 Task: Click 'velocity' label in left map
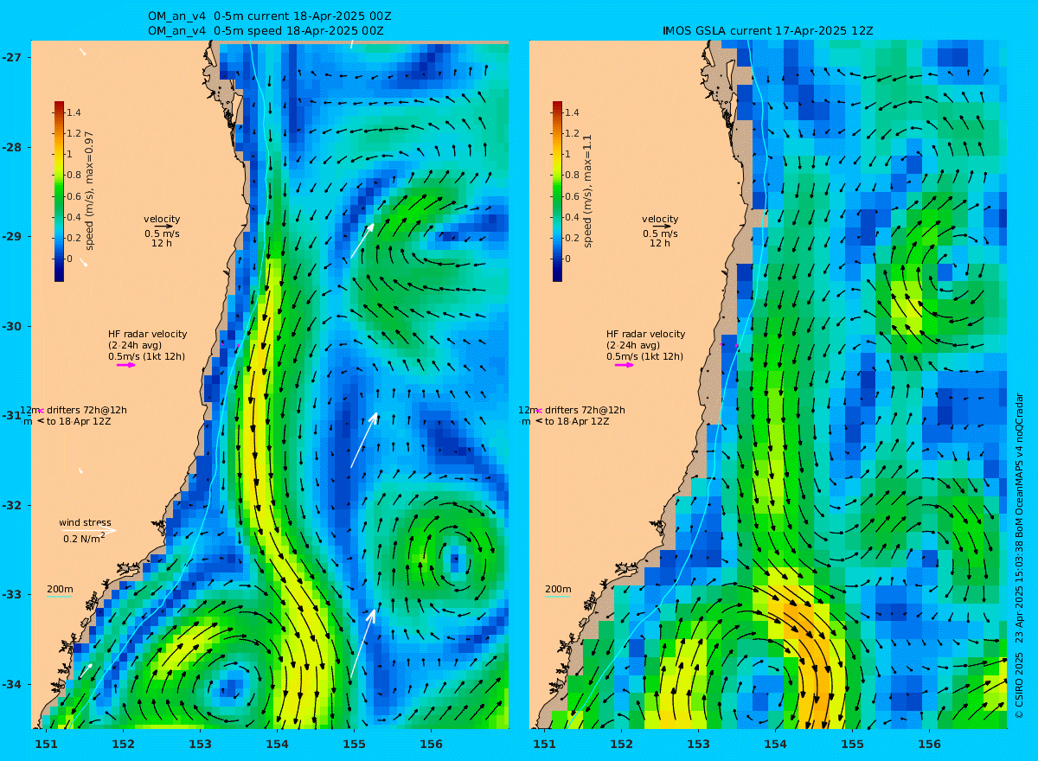click(x=162, y=219)
